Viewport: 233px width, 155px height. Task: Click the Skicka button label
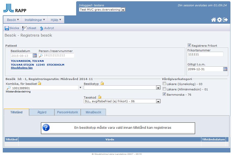point(14,28)
